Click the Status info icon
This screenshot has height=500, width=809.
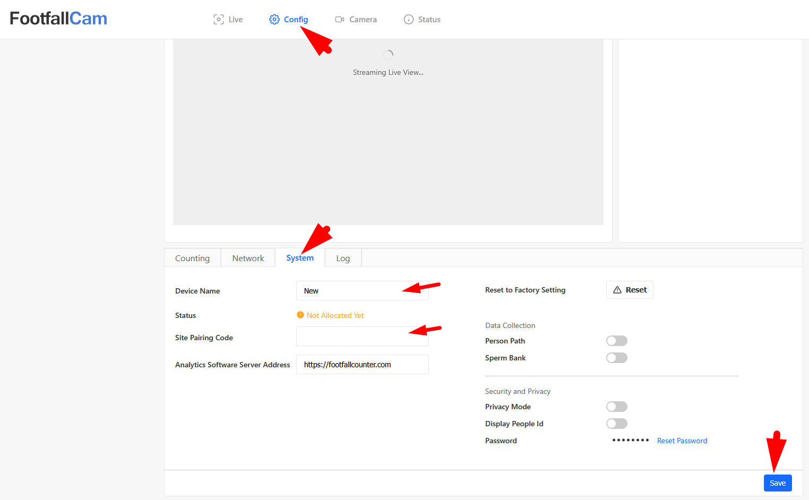click(408, 20)
